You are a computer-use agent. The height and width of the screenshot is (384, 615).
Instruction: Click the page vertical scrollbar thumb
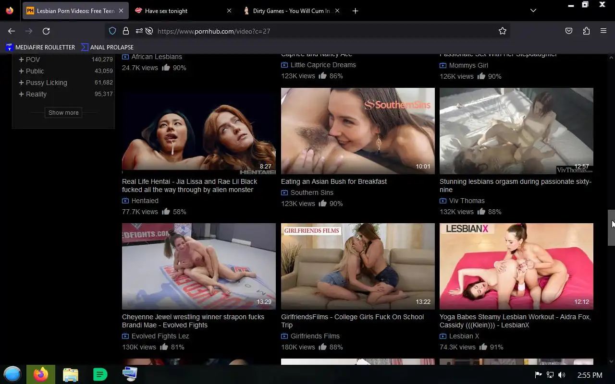pos(611,228)
